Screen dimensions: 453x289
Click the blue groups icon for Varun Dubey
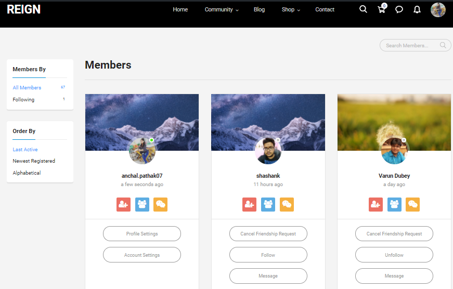click(394, 204)
